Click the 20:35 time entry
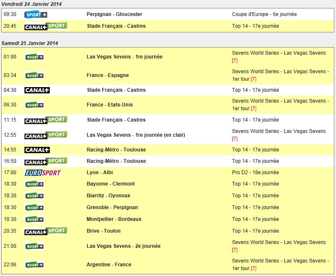336x276 pixels. pos(10,231)
